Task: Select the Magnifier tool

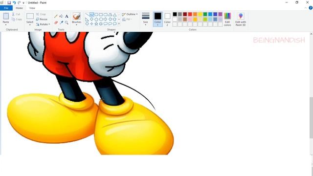Action: coord(67,22)
